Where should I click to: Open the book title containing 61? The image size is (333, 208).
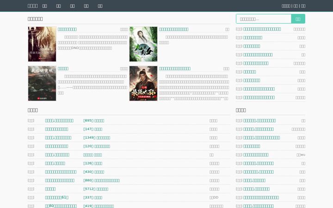pyautogui.click(x=57, y=197)
